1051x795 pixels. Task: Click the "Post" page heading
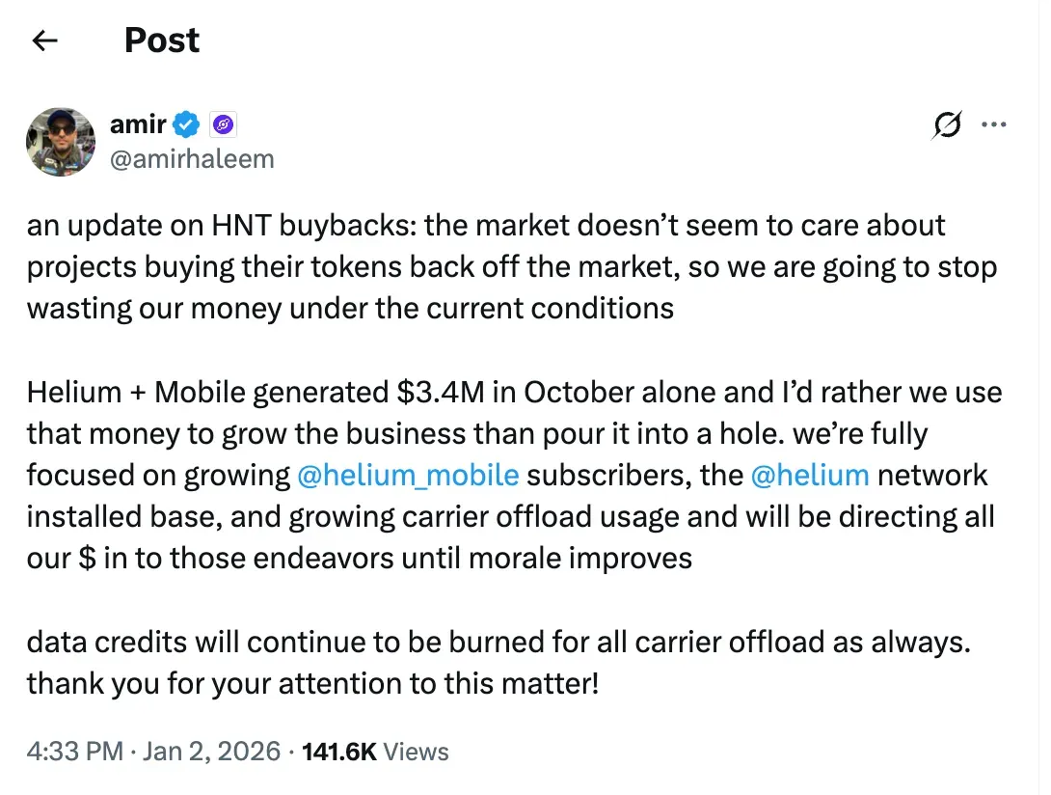(162, 41)
